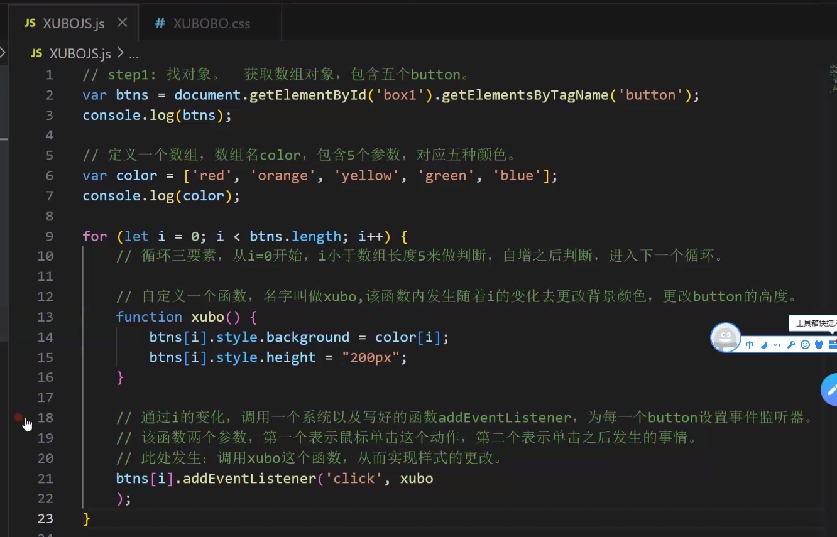Open the wrench settings icon in IME toolbar

click(791, 345)
